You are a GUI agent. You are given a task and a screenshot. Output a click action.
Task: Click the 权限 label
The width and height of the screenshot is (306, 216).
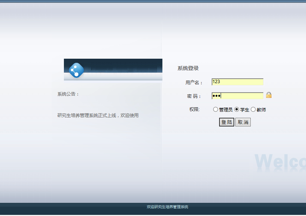point(194,110)
